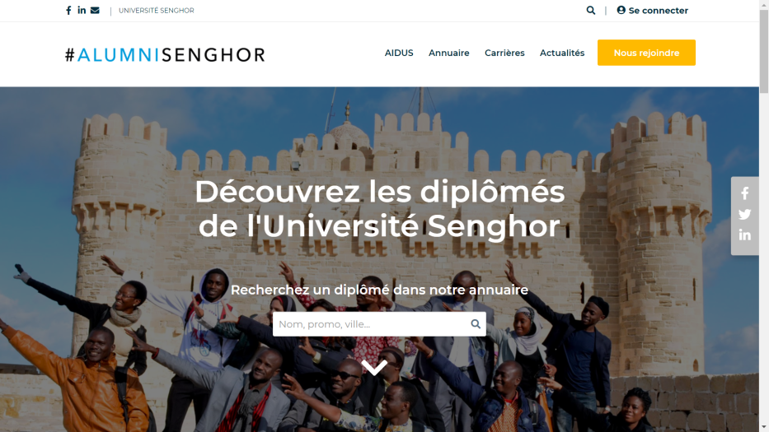Open the LinkedIn icon in the top bar
Image resolution: width=769 pixels, height=432 pixels.
(82, 10)
